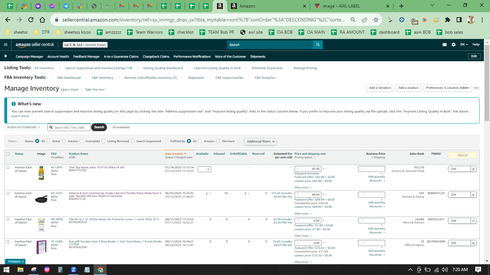Expand View more under Tree Top Apple Juice pricing

[303, 187]
